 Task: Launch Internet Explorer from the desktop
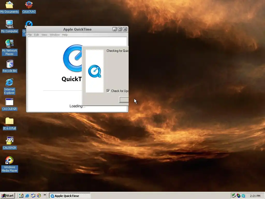(10, 87)
